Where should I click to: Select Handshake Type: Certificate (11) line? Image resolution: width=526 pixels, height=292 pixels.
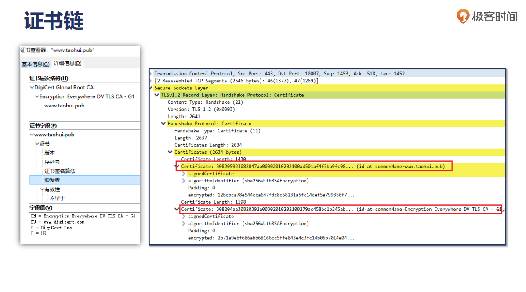[218, 131]
